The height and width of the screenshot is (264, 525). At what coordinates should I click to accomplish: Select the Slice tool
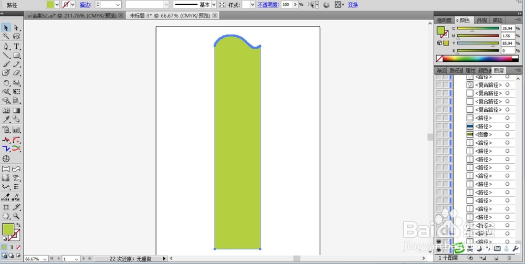16,207
